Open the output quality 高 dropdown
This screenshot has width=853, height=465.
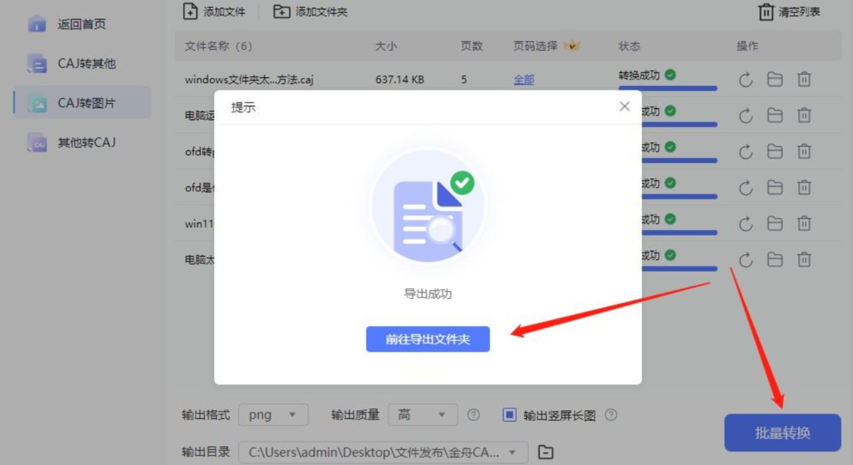[422, 414]
